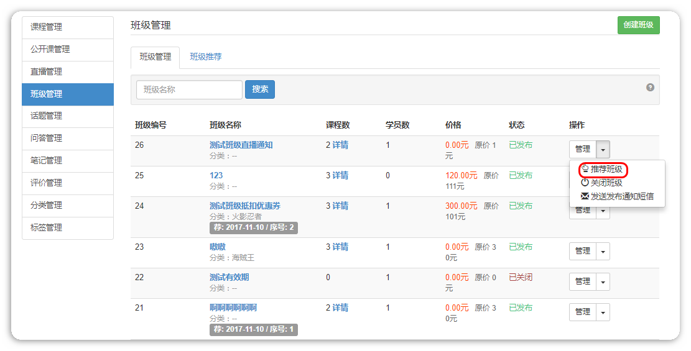
Task: Select the 班级管理 tab
Action: 155,57
